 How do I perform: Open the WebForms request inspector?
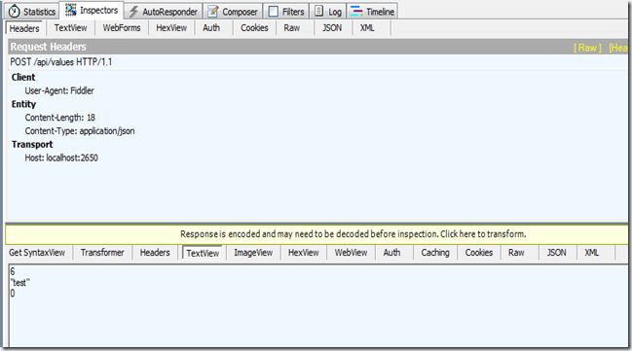point(122,28)
